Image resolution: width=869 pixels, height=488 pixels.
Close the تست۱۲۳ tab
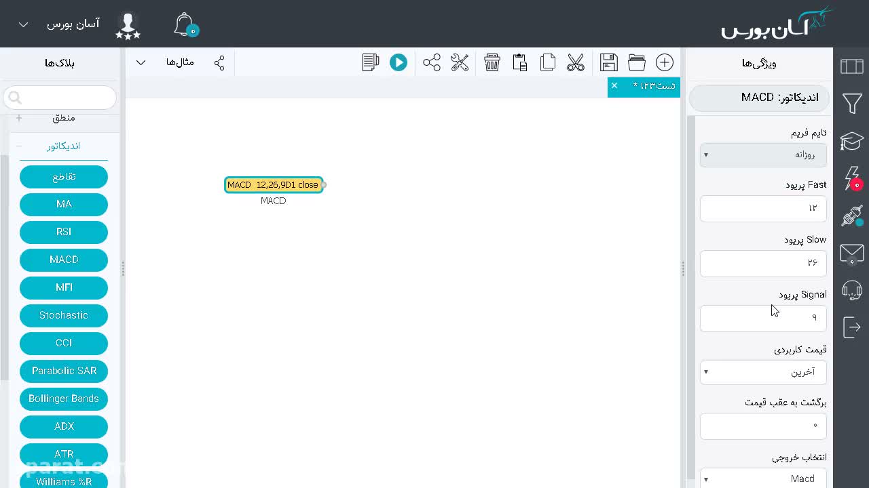(x=614, y=85)
